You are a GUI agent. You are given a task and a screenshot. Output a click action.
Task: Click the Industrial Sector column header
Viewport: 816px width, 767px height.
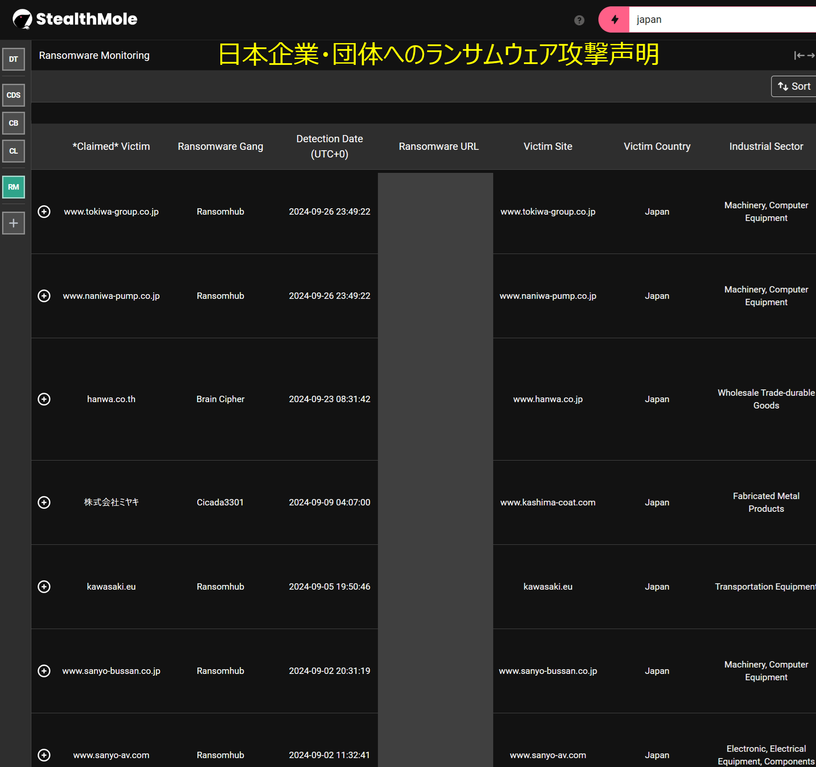coord(766,146)
